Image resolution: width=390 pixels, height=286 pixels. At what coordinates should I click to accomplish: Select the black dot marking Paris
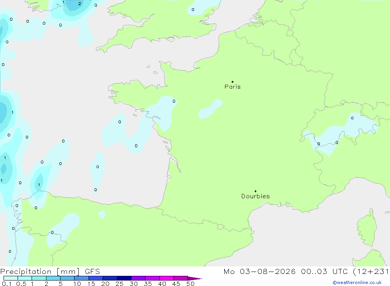(232, 82)
